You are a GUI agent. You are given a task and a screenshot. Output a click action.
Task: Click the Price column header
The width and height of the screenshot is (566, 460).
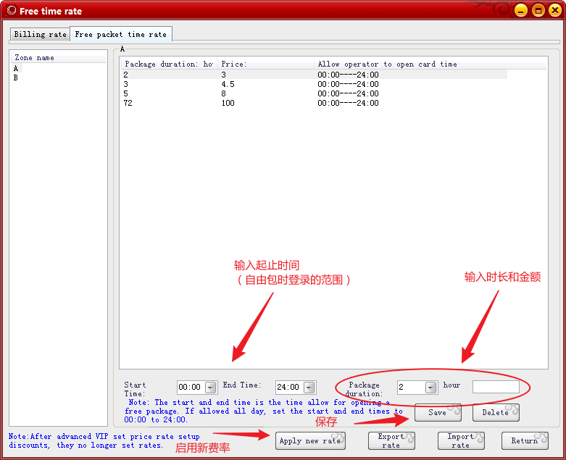click(266, 64)
